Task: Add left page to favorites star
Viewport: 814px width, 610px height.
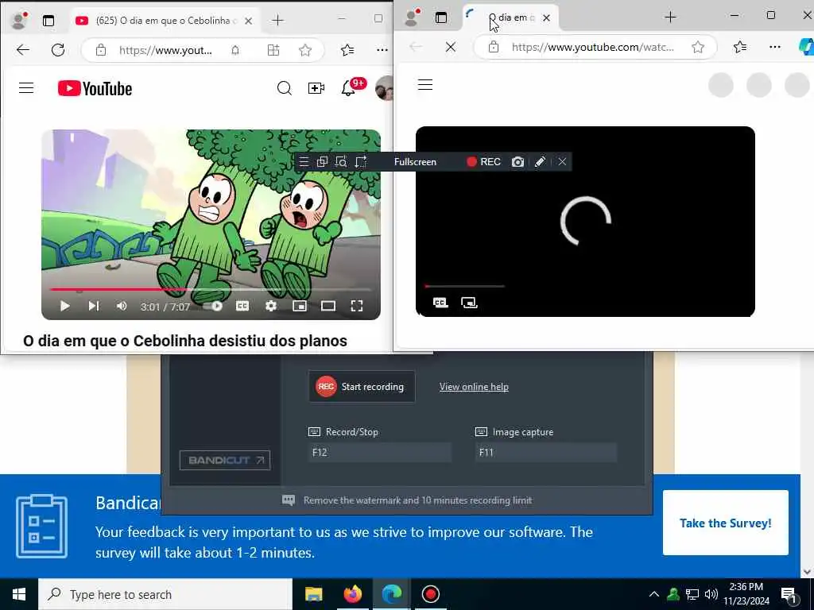Action: pyautogui.click(x=305, y=50)
